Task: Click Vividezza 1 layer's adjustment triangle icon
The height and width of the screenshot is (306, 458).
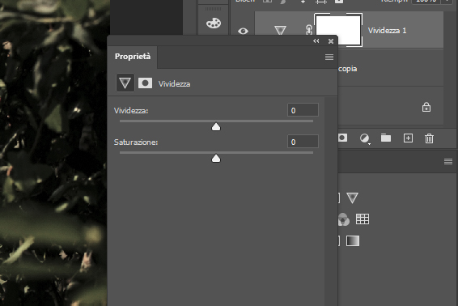Action: point(280,30)
